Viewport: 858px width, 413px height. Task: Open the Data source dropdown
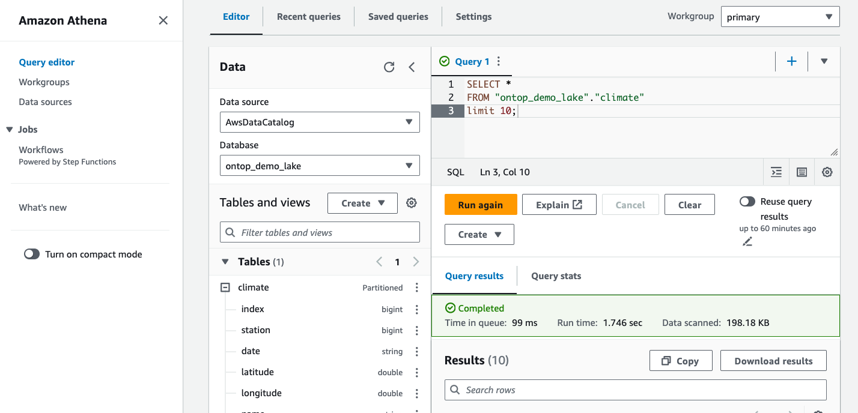click(x=319, y=122)
